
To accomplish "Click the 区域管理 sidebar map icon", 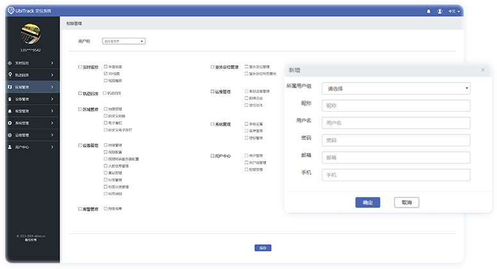I will 10,87.
